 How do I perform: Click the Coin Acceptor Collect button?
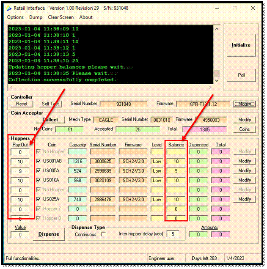click(x=50, y=120)
